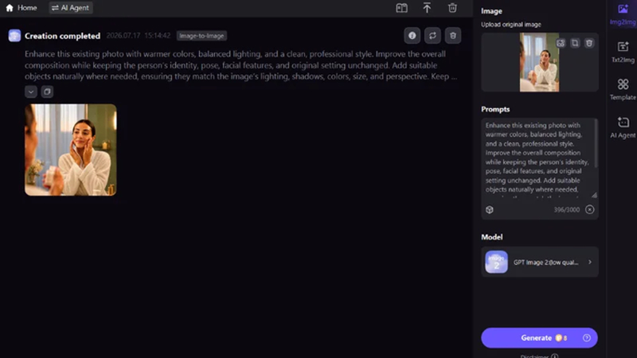The height and width of the screenshot is (358, 637).
Task: Open the guide book icon in top bar
Action: click(402, 8)
